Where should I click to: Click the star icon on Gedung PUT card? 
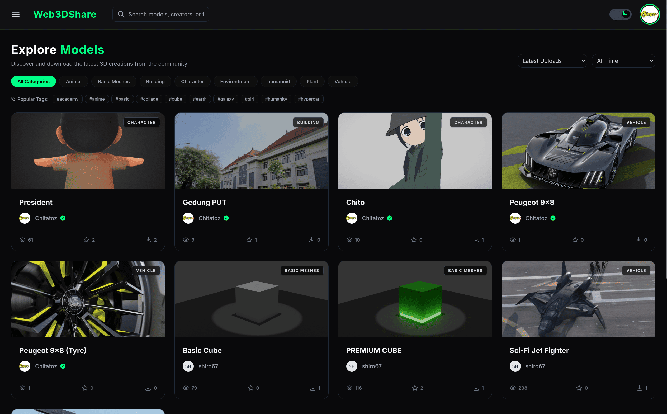coord(249,240)
